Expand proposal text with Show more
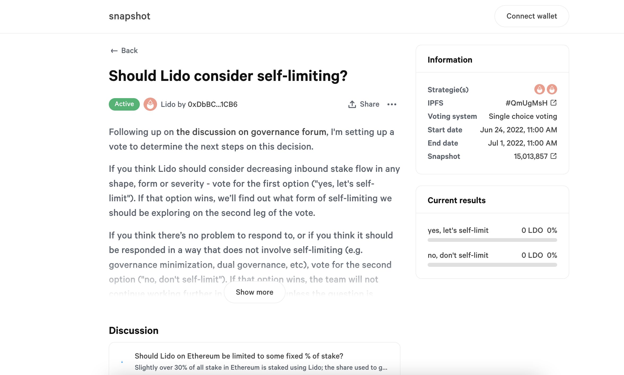 (x=254, y=292)
